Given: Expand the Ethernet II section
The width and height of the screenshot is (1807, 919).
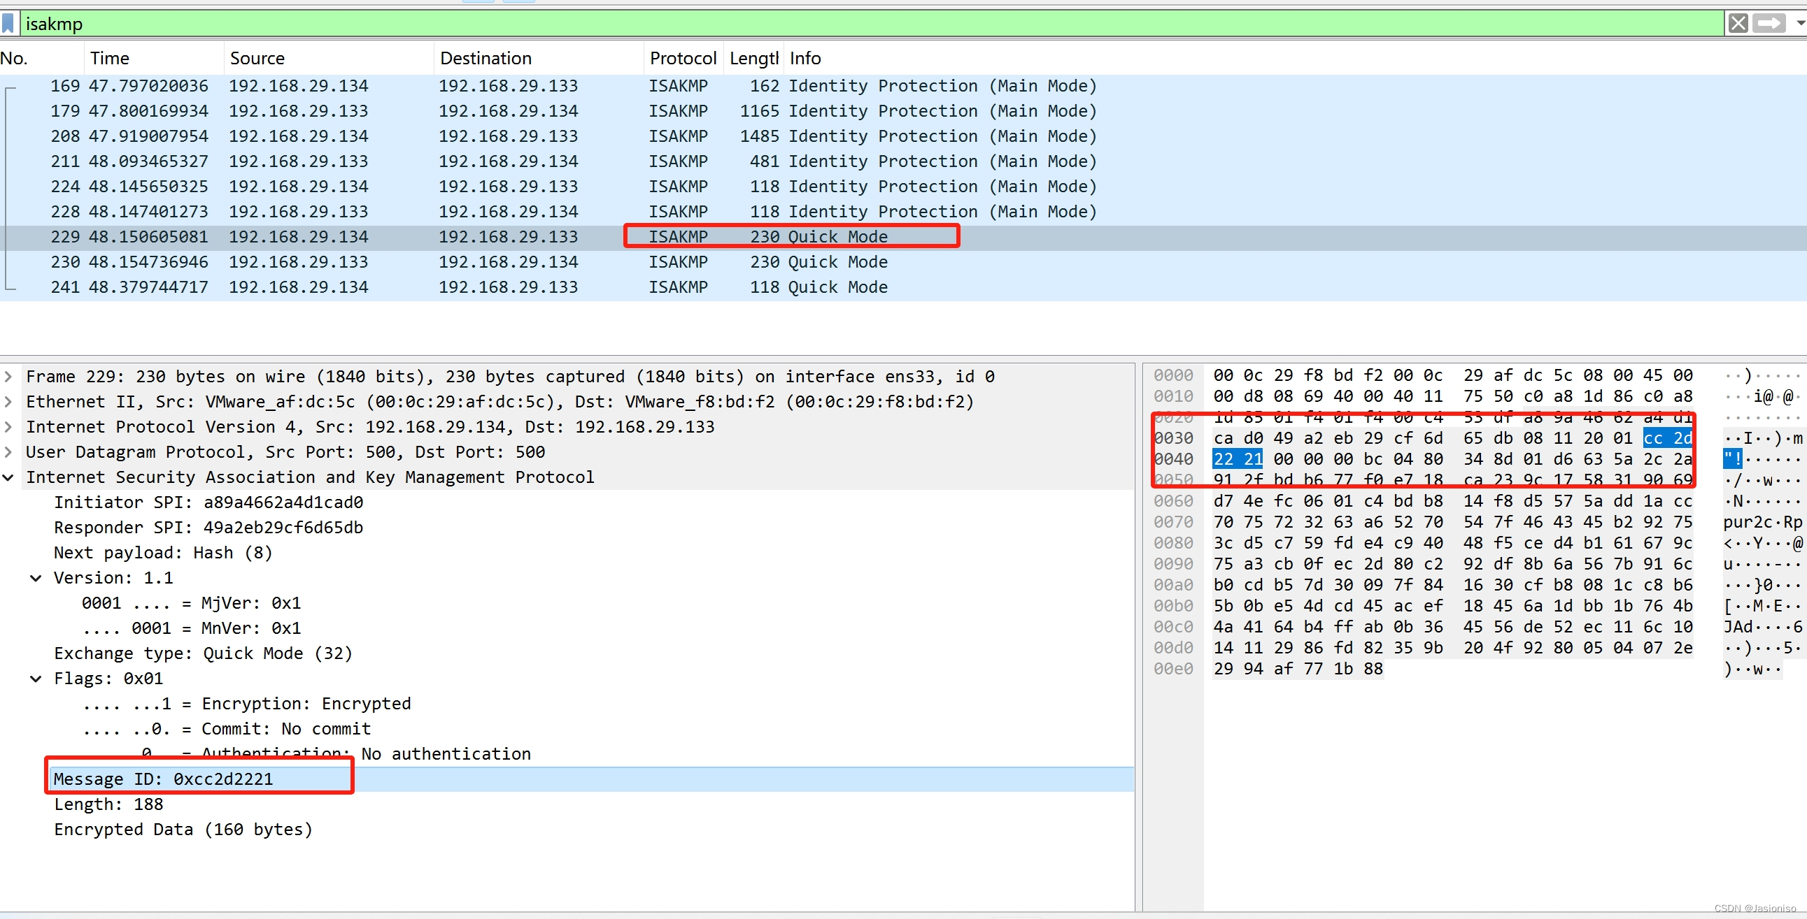Looking at the screenshot, I should pyautogui.click(x=8, y=402).
